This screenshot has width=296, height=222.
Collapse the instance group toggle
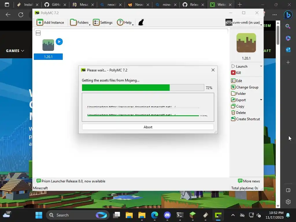pyautogui.click(x=38, y=33)
